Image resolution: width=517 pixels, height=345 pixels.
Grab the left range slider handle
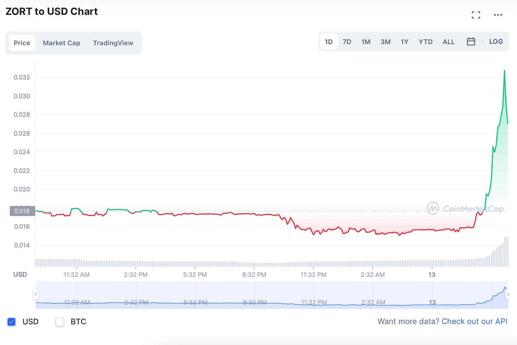[x=36, y=294]
